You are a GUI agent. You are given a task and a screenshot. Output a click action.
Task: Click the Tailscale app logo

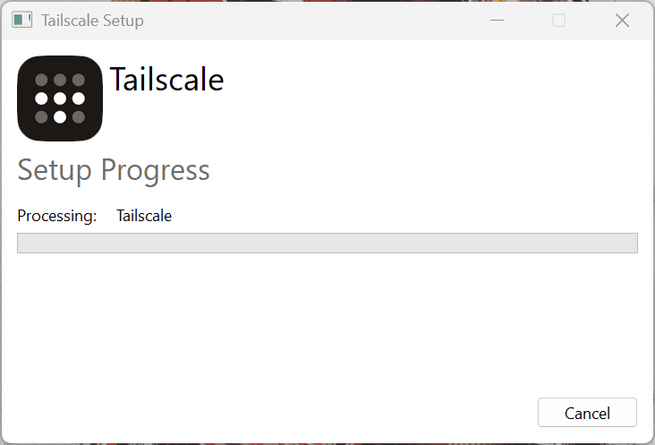pos(60,98)
